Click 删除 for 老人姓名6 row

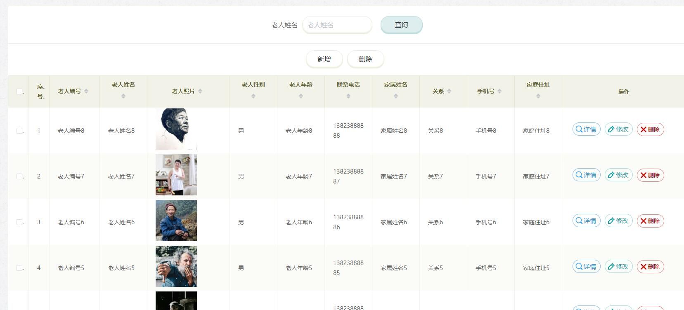click(x=650, y=221)
